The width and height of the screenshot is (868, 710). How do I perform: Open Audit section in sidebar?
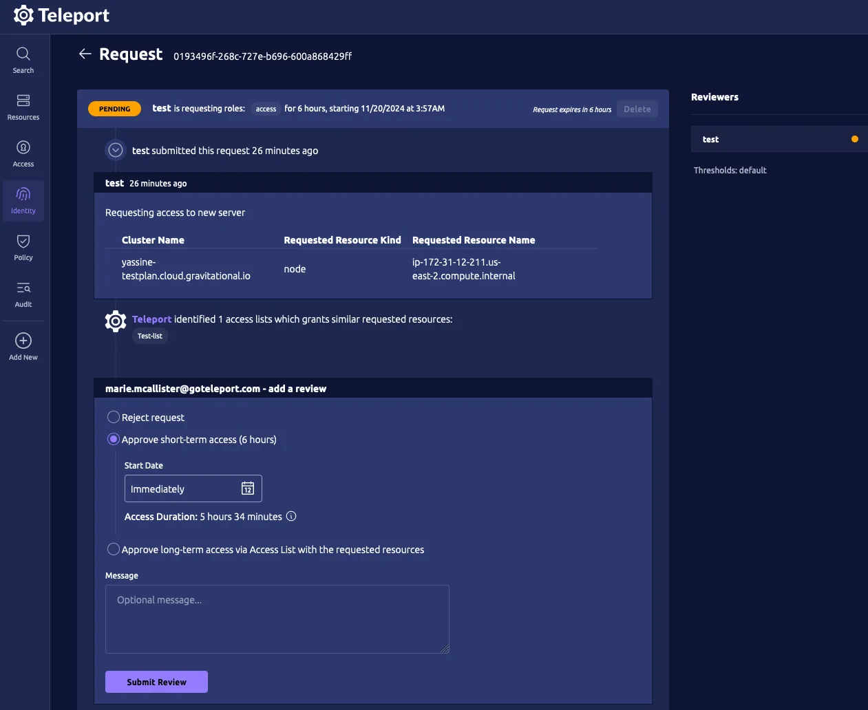tap(23, 294)
